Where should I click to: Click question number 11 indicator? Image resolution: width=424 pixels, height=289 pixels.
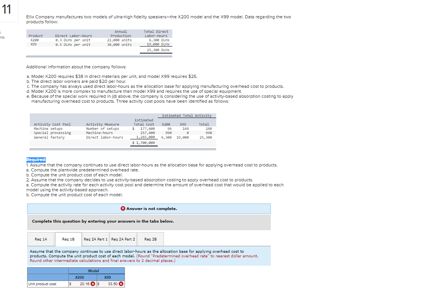pyautogui.click(x=7, y=9)
